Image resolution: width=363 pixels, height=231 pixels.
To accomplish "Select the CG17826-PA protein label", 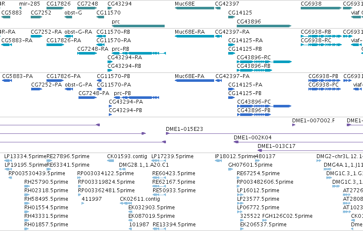I will coord(64,76).
